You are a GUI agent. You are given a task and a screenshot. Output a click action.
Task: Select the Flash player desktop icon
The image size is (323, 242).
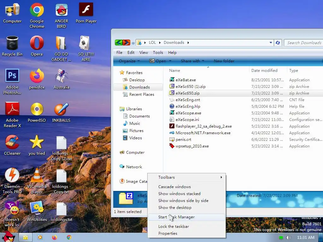[x=86, y=13]
